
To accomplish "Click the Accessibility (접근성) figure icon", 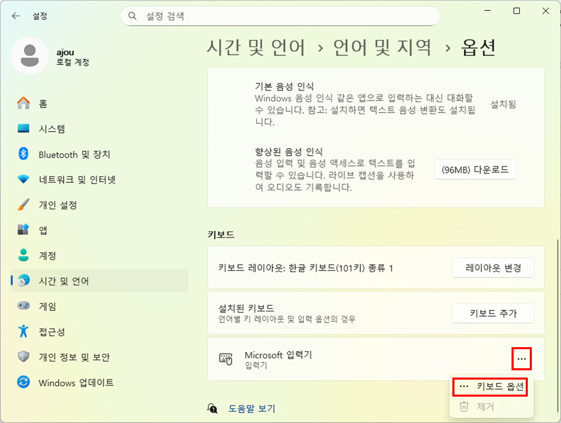I will pos(24,331).
